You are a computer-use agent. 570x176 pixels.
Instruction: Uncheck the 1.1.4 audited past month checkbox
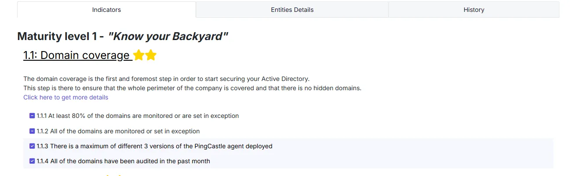[x=32, y=161]
